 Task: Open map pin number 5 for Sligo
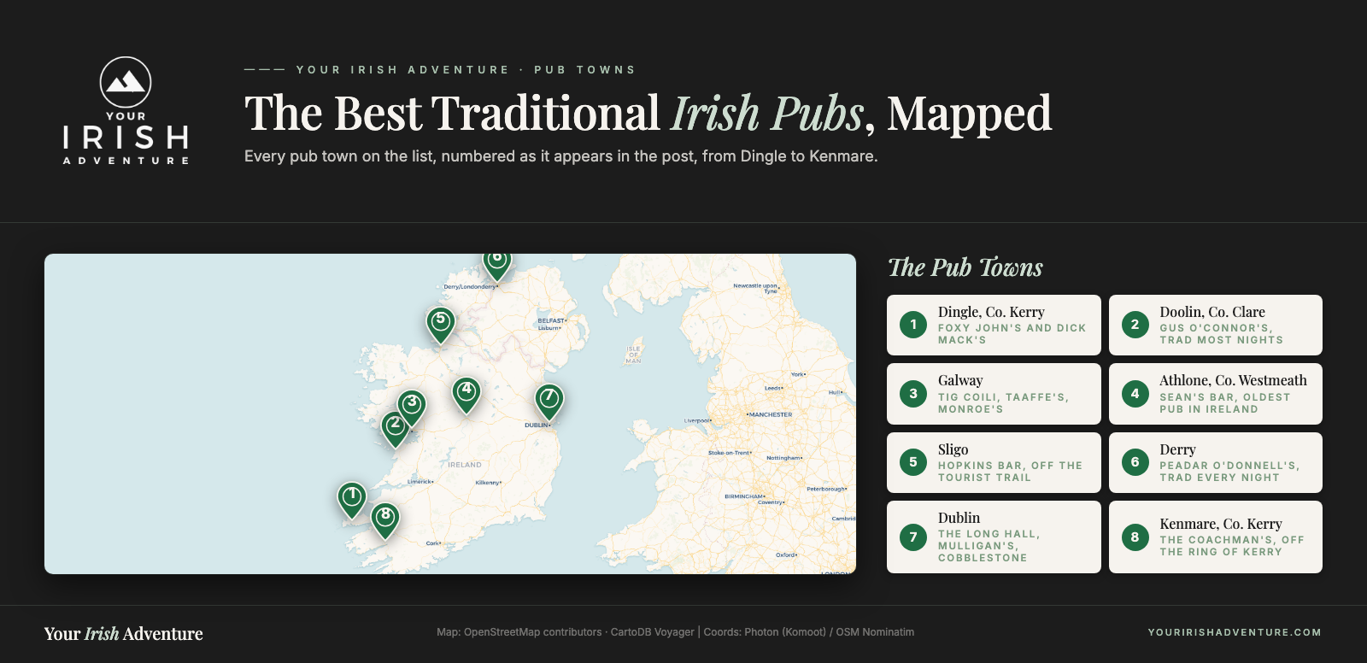pos(441,325)
